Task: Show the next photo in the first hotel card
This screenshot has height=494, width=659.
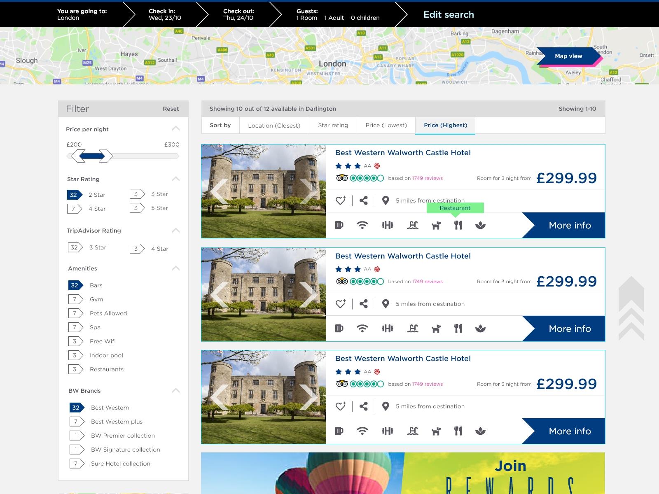Action: [309, 191]
